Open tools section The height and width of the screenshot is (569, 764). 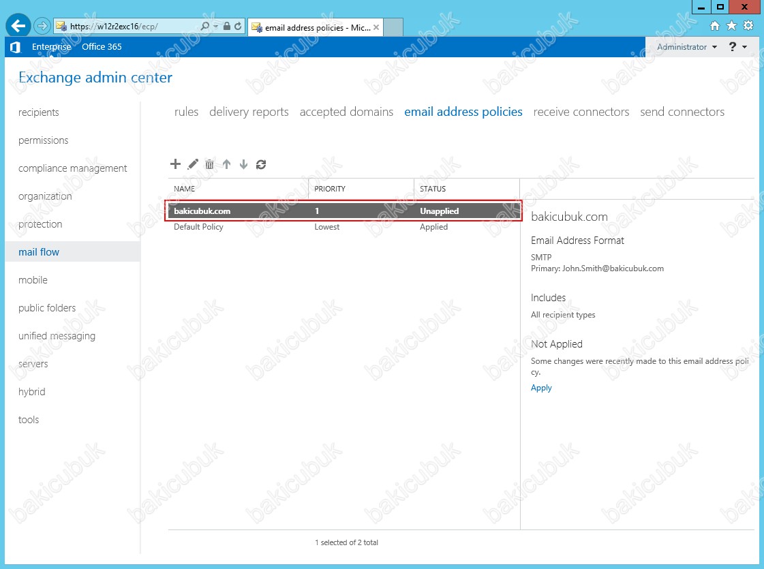[x=28, y=420]
